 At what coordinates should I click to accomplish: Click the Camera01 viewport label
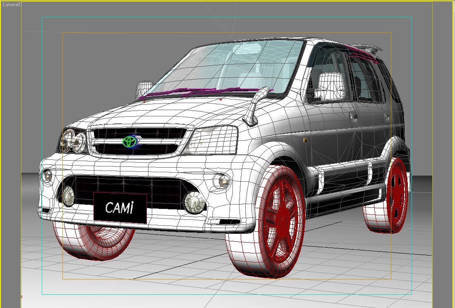coord(11,4)
